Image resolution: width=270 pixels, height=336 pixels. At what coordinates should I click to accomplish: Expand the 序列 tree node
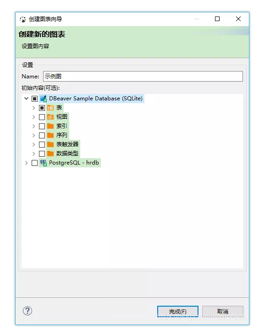pyautogui.click(x=33, y=135)
